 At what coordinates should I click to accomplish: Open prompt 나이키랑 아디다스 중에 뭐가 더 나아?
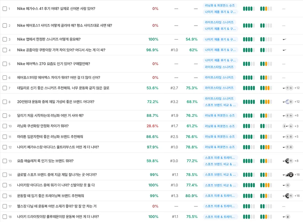(56, 185)
